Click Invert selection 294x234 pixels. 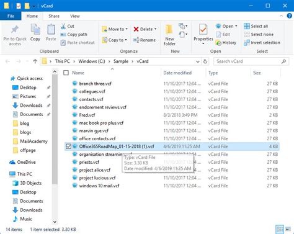[x=262, y=43]
